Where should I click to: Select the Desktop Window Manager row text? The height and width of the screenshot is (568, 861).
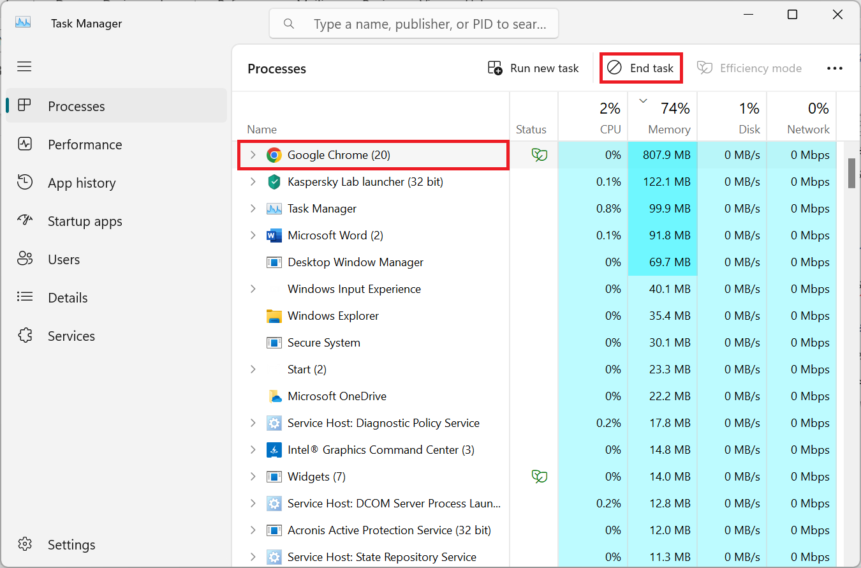[355, 262]
